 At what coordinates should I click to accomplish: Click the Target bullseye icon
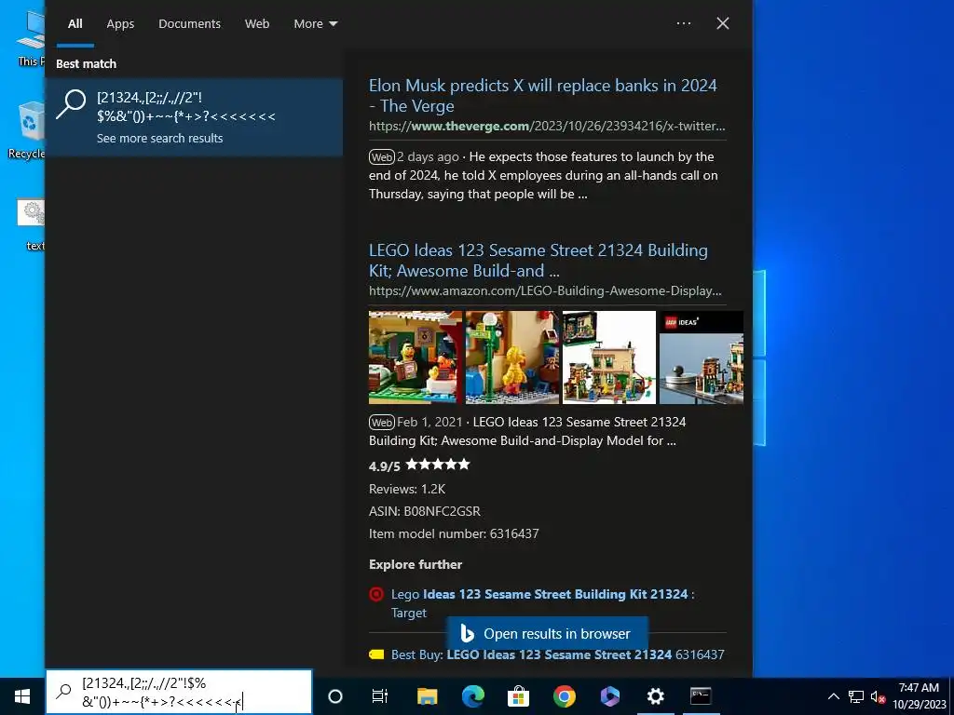point(376,594)
